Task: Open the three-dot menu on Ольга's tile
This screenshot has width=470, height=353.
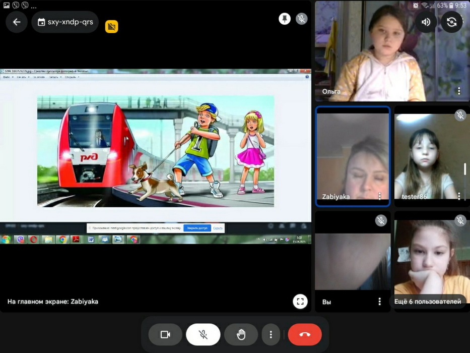Action: pos(459,91)
